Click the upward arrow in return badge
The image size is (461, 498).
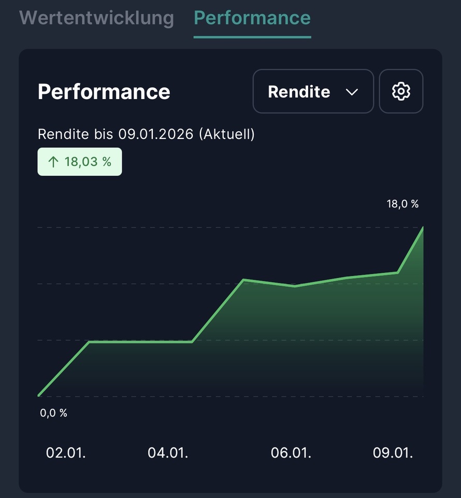point(53,162)
